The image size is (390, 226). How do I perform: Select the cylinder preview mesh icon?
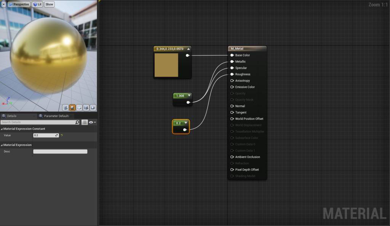66,108
